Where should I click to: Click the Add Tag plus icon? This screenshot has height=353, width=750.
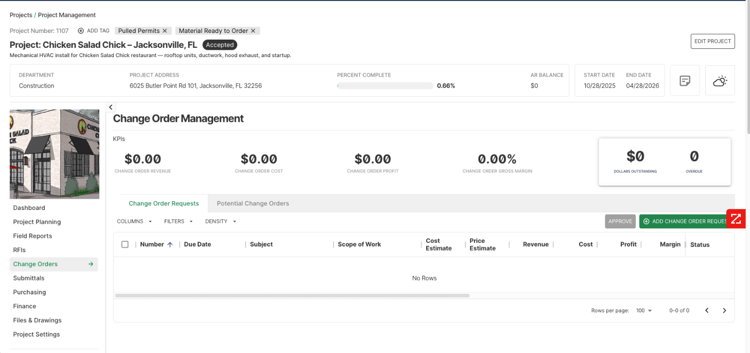pyautogui.click(x=81, y=31)
